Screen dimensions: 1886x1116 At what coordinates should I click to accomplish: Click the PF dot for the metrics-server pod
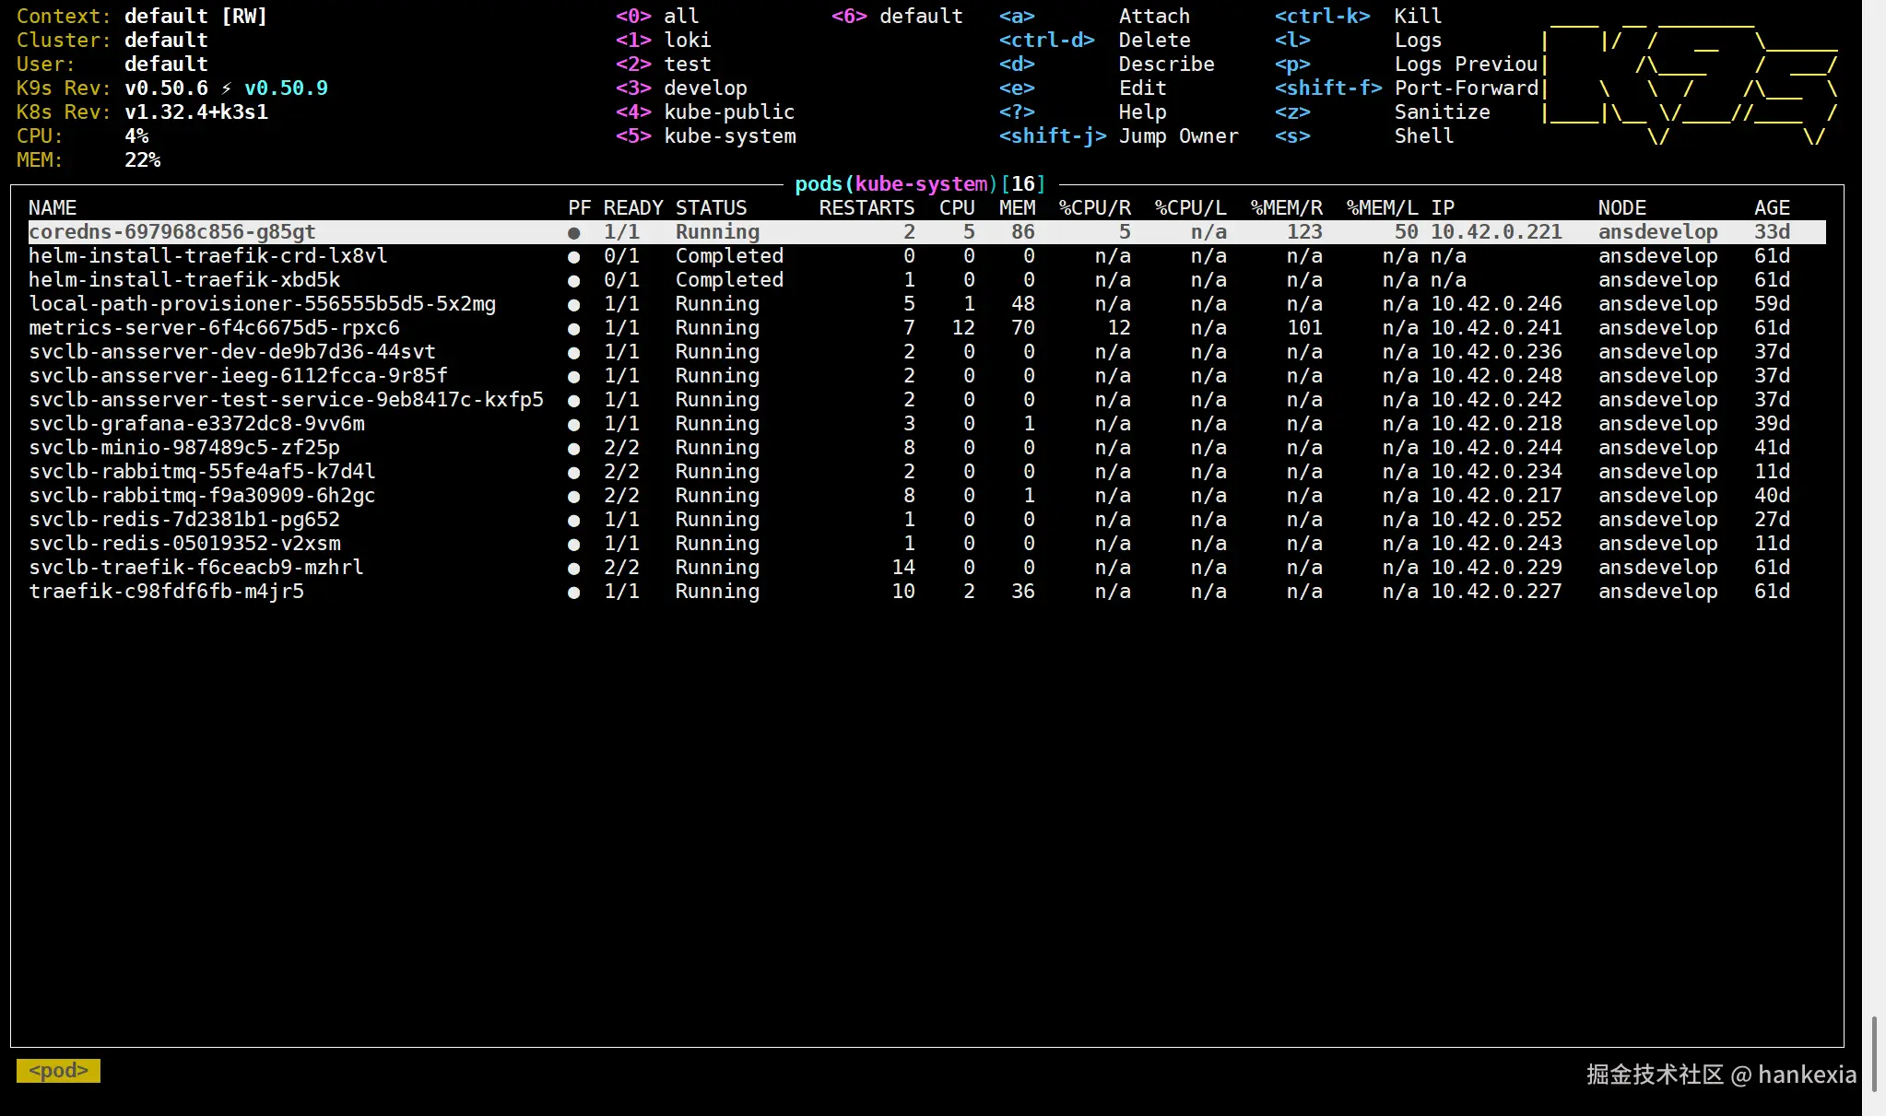coord(573,329)
